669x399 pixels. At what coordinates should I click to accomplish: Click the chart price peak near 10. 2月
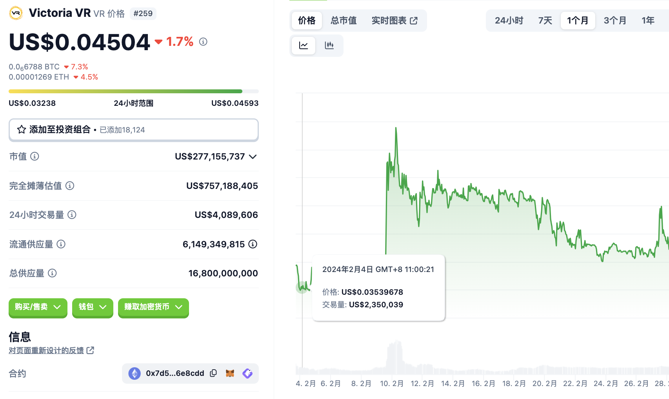click(396, 129)
